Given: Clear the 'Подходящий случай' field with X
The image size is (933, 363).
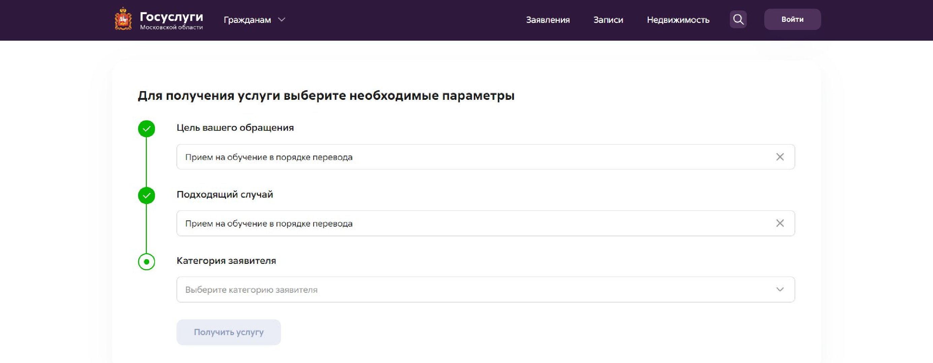Looking at the screenshot, I should (x=780, y=223).
